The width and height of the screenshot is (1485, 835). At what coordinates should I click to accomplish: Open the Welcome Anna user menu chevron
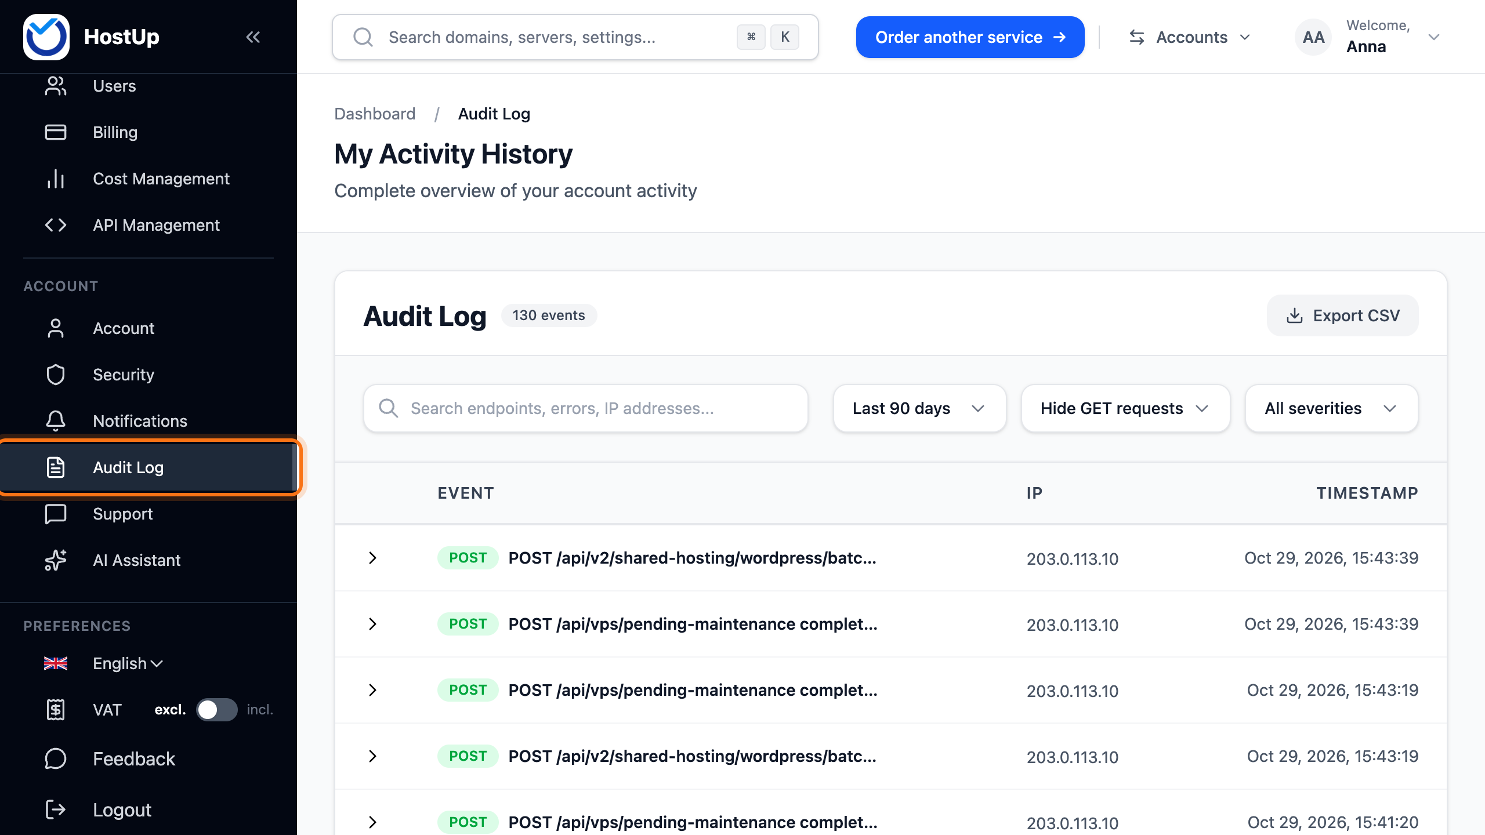(1434, 37)
